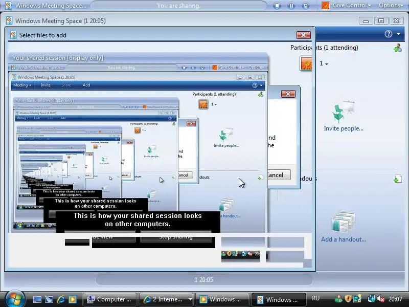This screenshot has height=307, width=409.
Task: Switch to Computer taskbar button
Action: pyautogui.click(x=110, y=299)
